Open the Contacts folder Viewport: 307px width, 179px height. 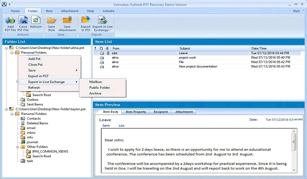34,118
